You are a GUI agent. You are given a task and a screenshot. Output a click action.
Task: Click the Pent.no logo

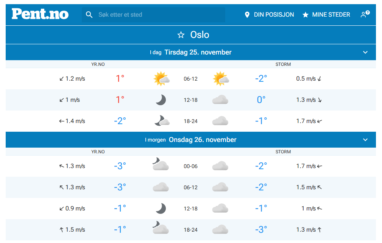(x=40, y=14)
